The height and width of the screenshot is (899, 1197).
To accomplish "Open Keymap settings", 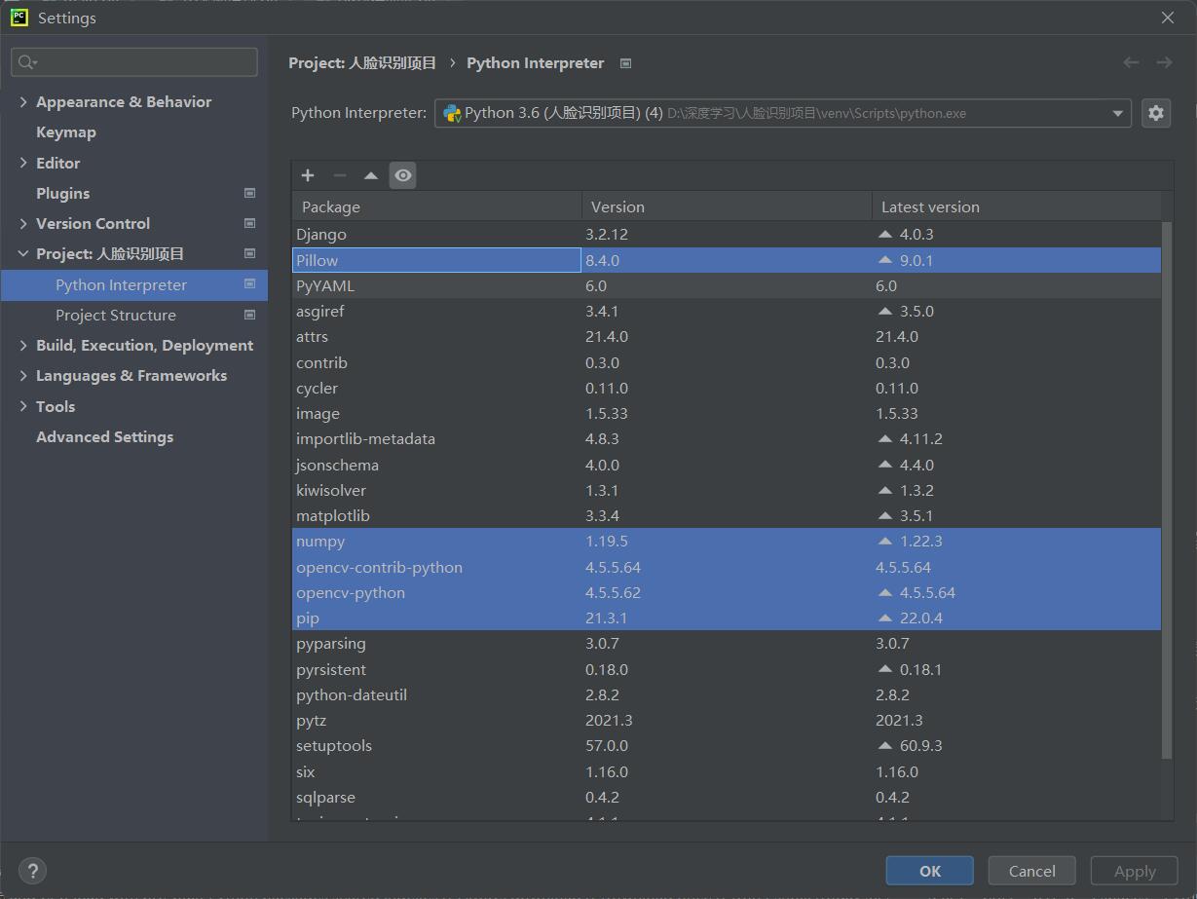I will coord(65,132).
